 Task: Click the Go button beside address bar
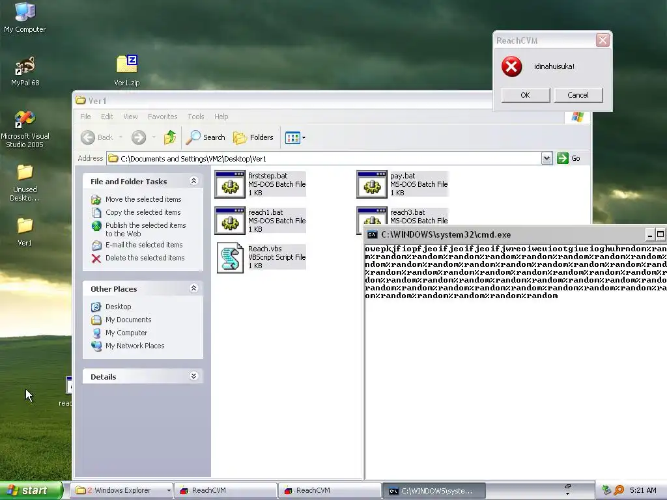pos(569,158)
